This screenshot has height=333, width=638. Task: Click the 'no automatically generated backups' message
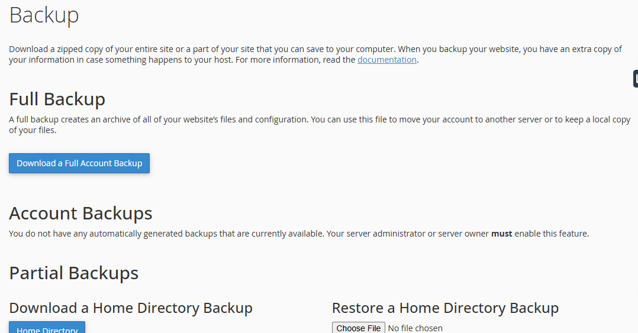point(299,234)
